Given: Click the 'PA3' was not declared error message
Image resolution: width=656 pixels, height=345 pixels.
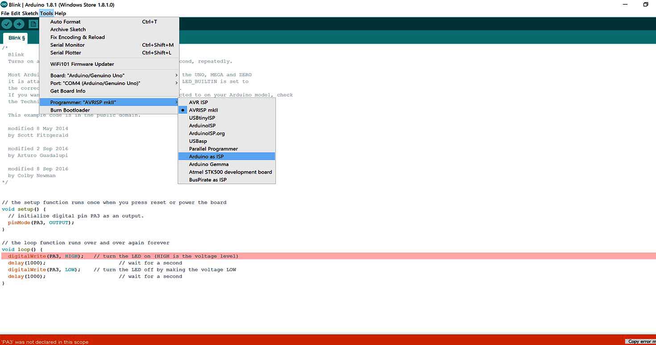Looking at the screenshot, I should (45, 342).
